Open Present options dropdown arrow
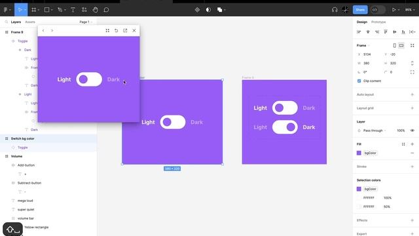The height and width of the screenshot is (236, 419). (x=399, y=10)
